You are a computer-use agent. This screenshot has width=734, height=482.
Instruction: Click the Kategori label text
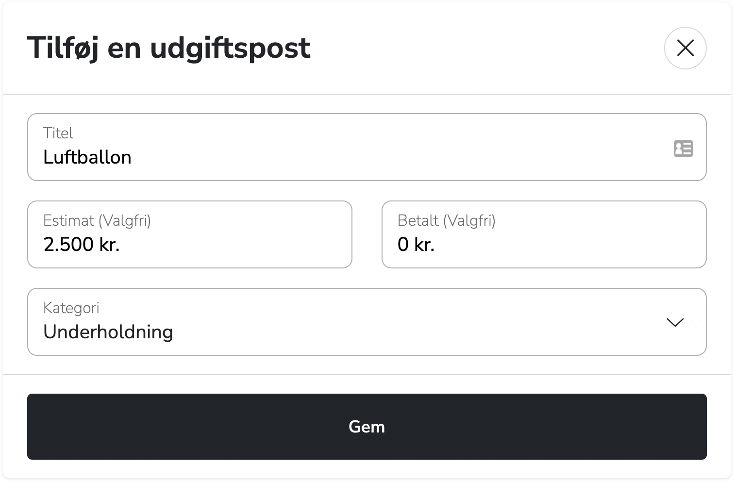point(71,308)
